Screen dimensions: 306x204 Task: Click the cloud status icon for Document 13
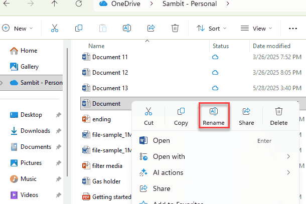coord(215,88)
